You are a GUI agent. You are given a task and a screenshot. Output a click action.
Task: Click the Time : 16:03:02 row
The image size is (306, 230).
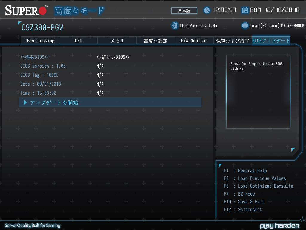(38, 93)
